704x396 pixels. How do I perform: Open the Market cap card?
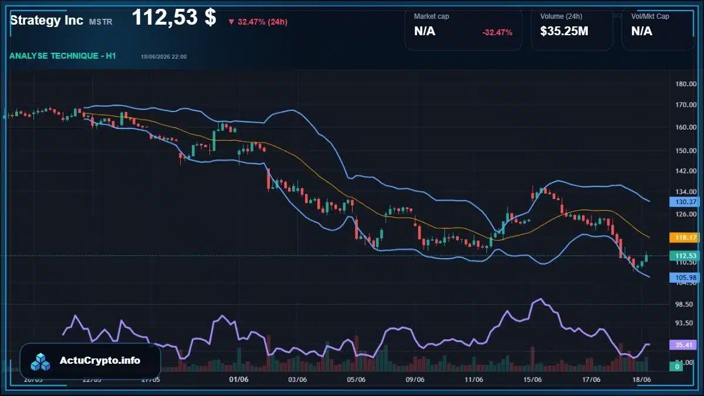[x=463, y=29]
